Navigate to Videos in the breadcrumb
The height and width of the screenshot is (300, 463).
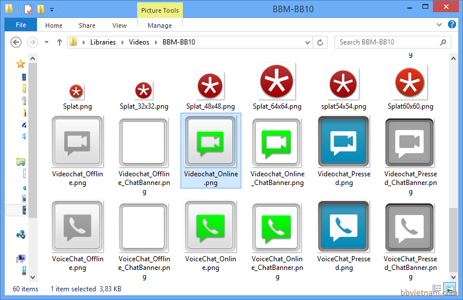(139, 42)
